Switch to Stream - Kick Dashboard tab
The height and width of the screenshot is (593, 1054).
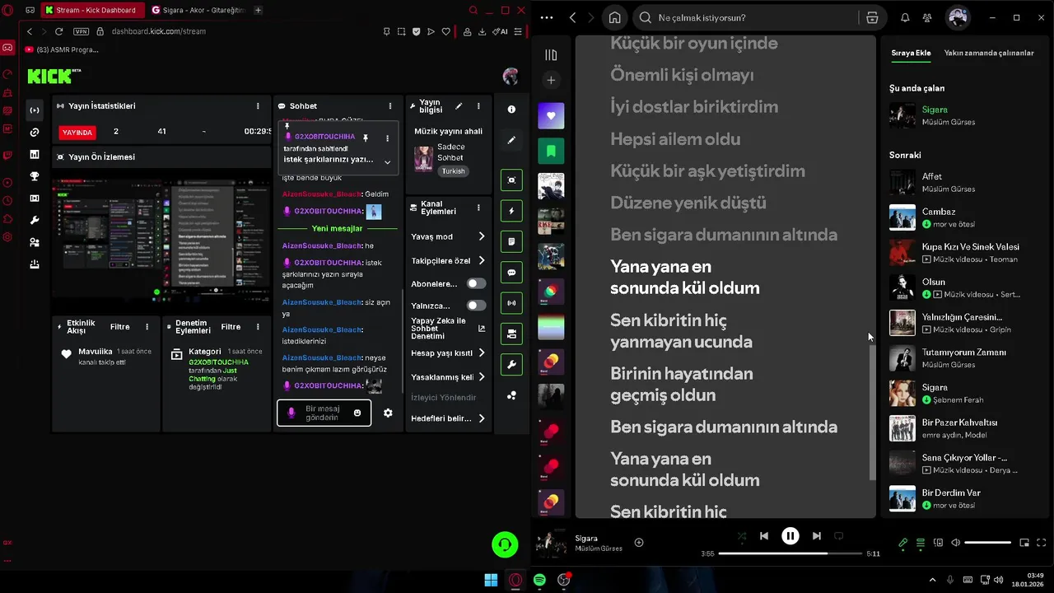(91, 10)
